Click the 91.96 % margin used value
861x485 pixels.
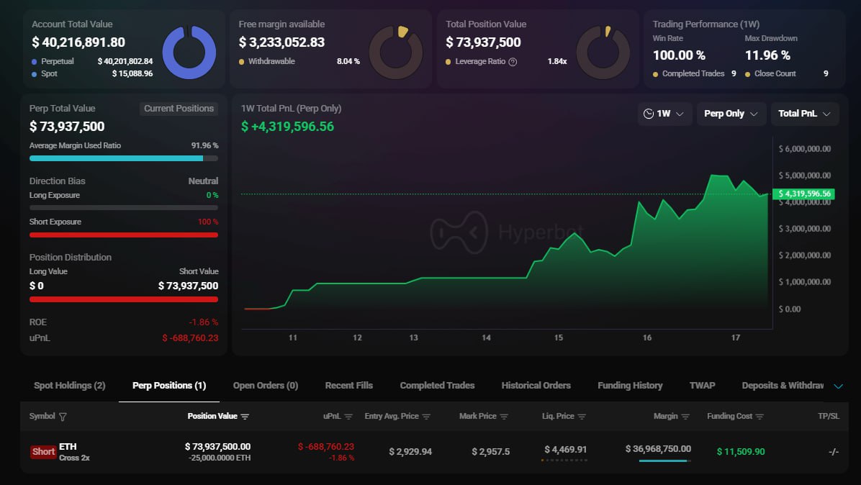tap(205, 145)
